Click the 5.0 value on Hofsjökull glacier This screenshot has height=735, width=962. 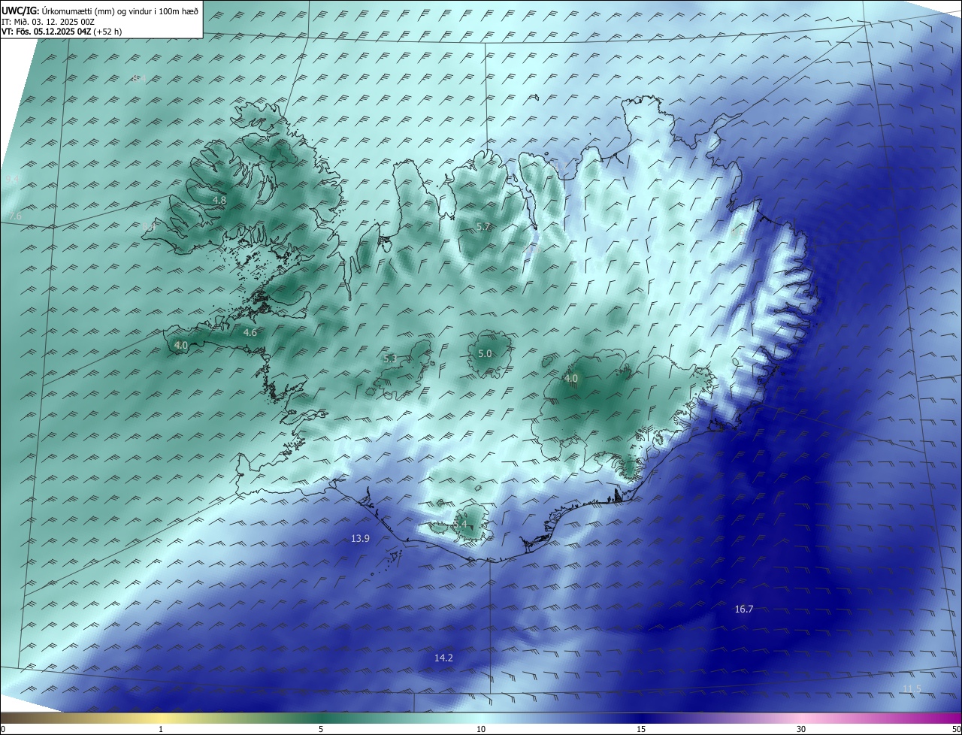click(485, 354)
